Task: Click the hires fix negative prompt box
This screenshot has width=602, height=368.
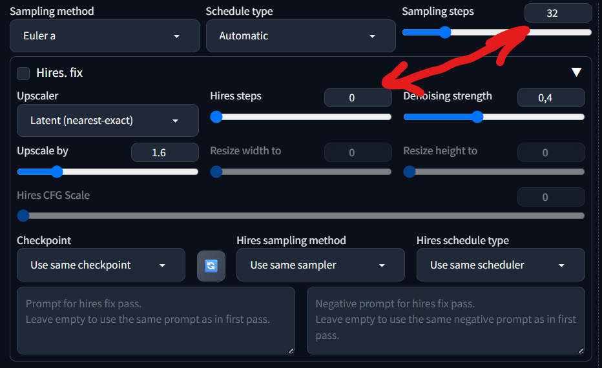Action: click(x=446, y=320)
